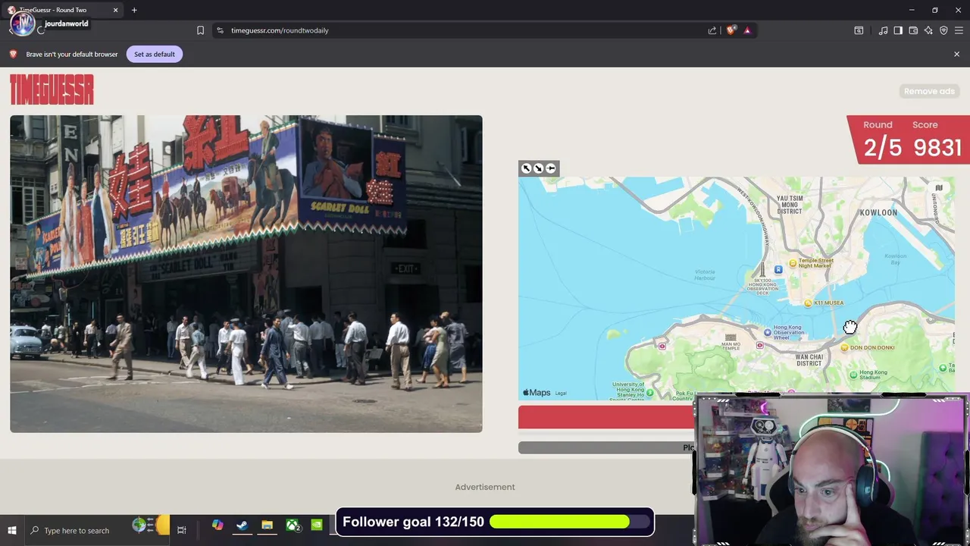Screen dimensions: 970x546
Task: Click the tab search icon in toolbar
Action: coord(859,30)
